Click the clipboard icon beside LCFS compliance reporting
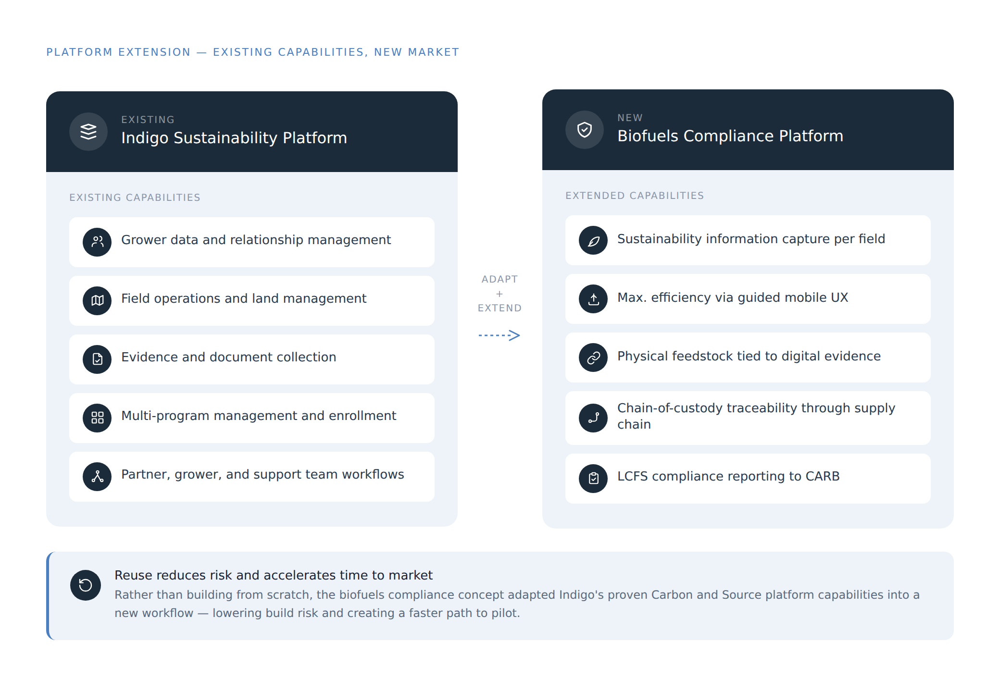 (x=593, y=479)
